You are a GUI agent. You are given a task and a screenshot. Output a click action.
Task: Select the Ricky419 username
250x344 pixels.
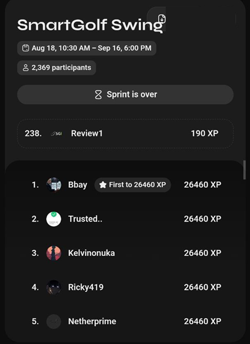(86, 287)
